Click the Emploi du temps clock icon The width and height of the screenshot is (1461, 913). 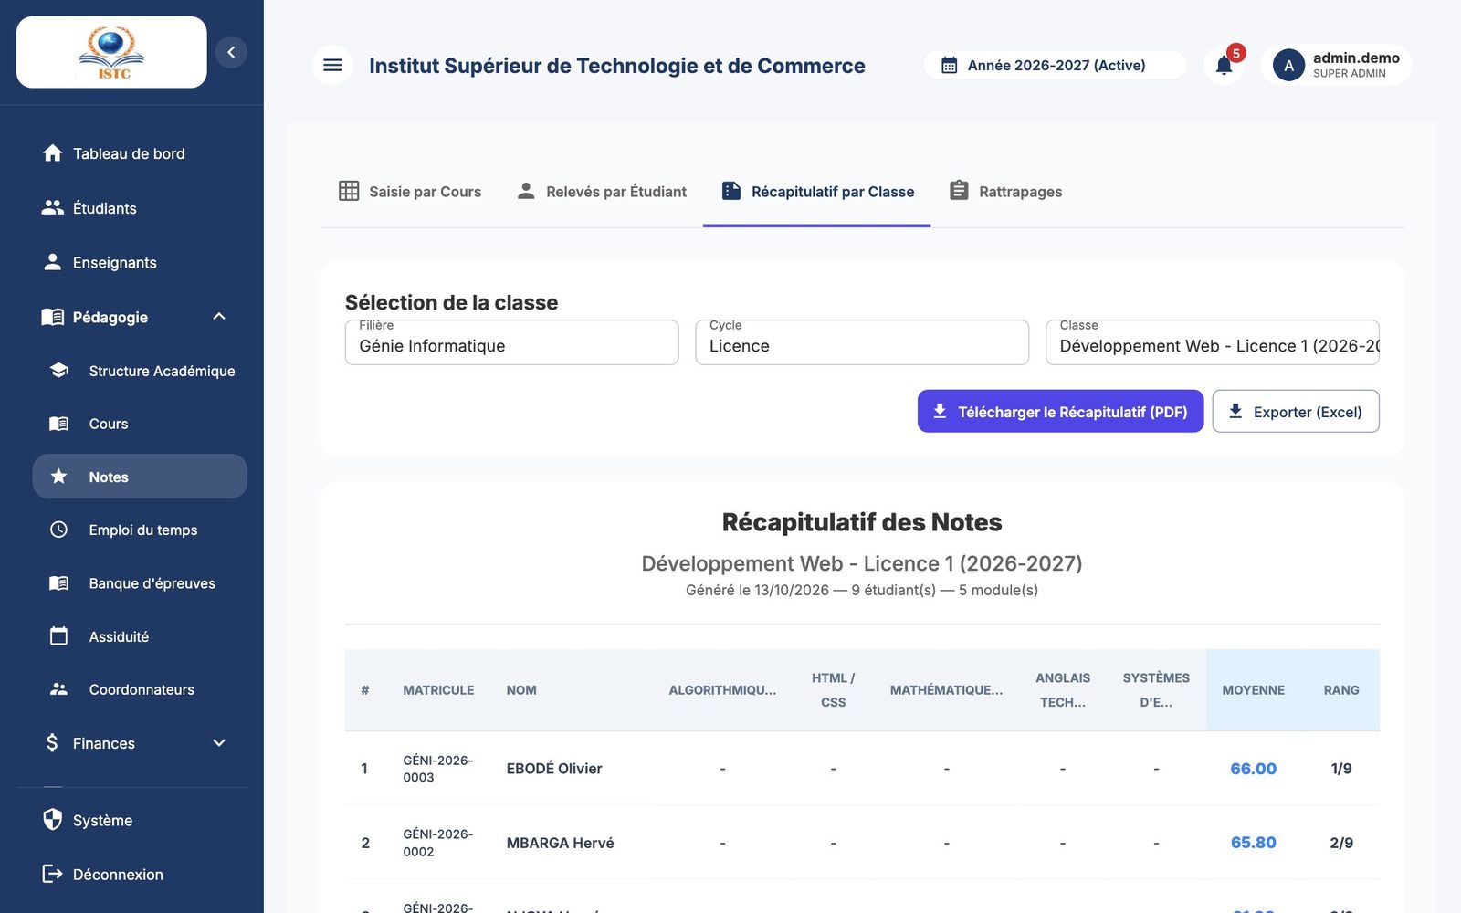pos(59,530)
